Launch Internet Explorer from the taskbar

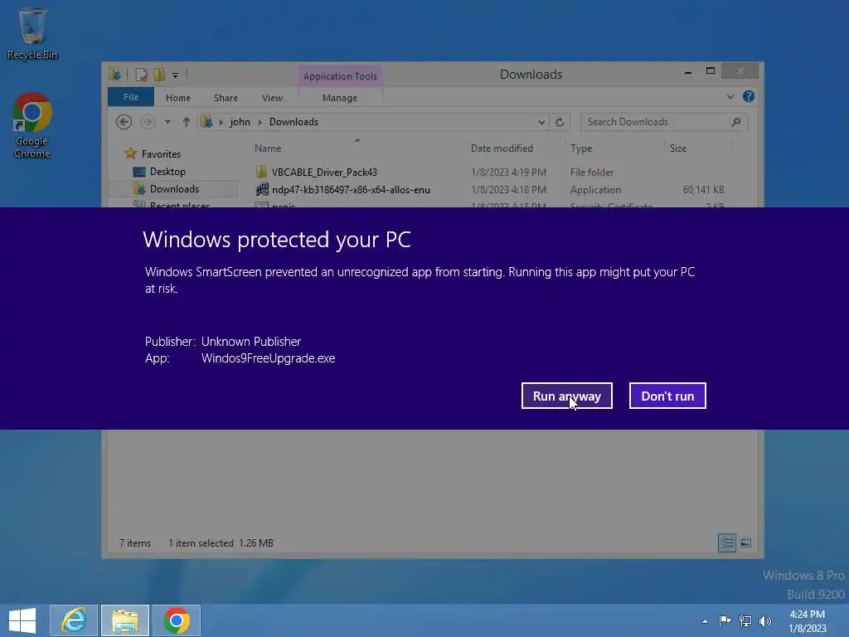coord(74,620)
